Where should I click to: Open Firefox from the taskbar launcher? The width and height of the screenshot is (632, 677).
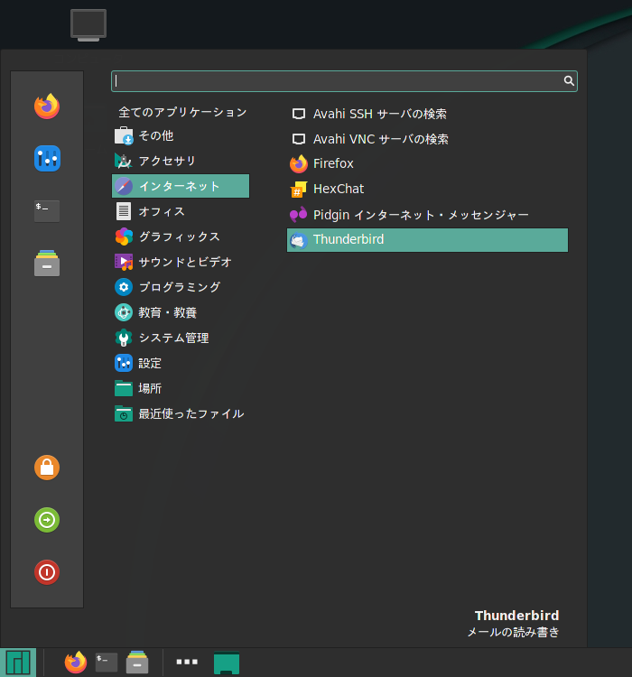click(x=76, y=663)
